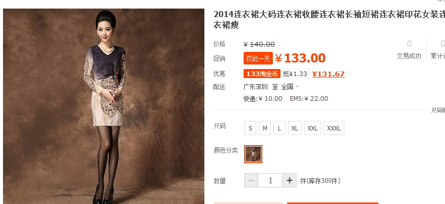445x204 pixels.
Task: Select size S option
Action: click(250, 128)
